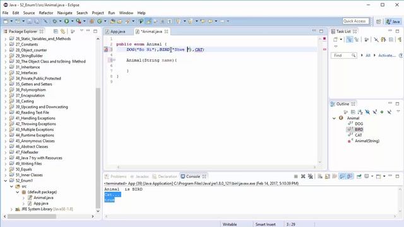Click the New Java Class green icon
Screen dimensions: 404x227
pyautogui.click(x=99, y=21)
